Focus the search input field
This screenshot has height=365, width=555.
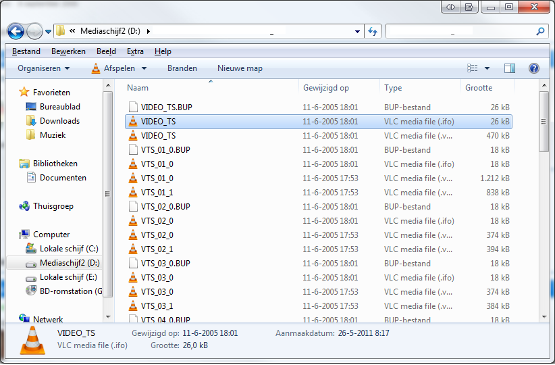[x=460, y=31]
